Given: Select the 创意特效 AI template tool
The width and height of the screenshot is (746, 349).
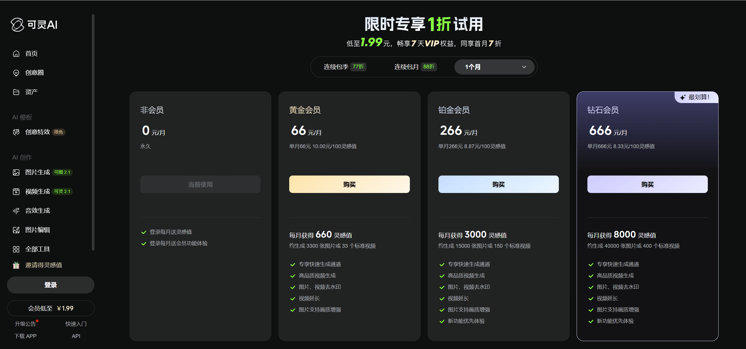Looking at the screenshot, I should click(37, 132).
